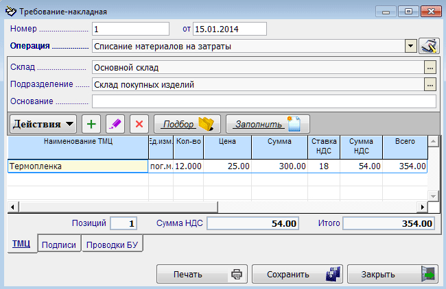Click the Склад field Основной склад
446x289 pixels.
pyautogui.click(x=258, y=68)
